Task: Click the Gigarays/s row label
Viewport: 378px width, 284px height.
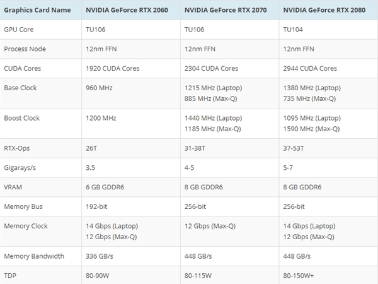Action: coord(21,168)
